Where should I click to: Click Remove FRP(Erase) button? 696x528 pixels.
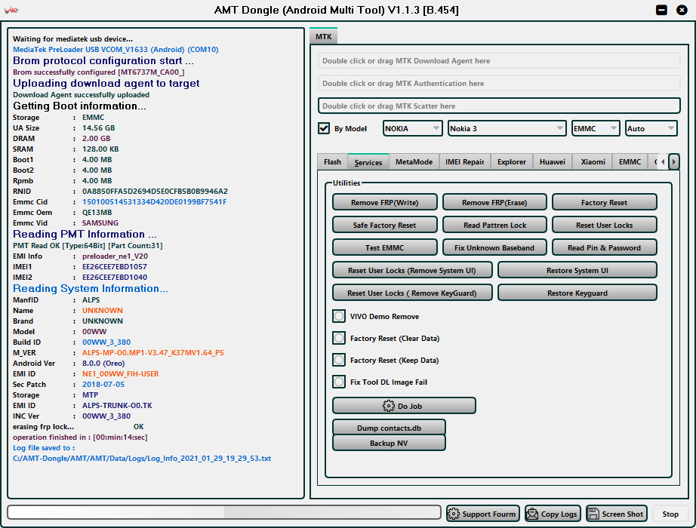494,202
